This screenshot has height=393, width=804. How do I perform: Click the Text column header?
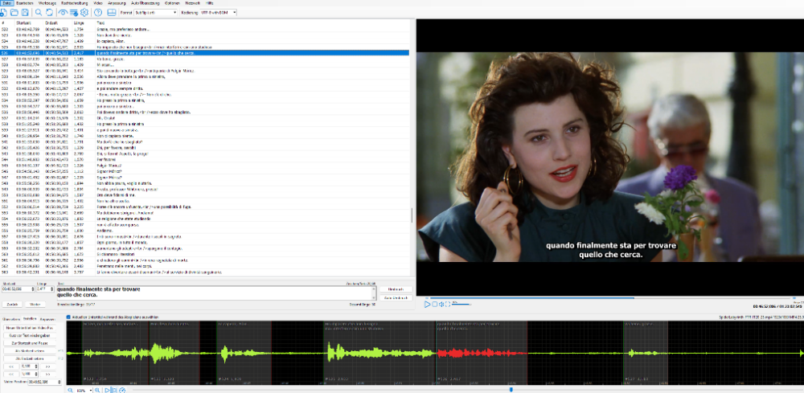(100, 23)
